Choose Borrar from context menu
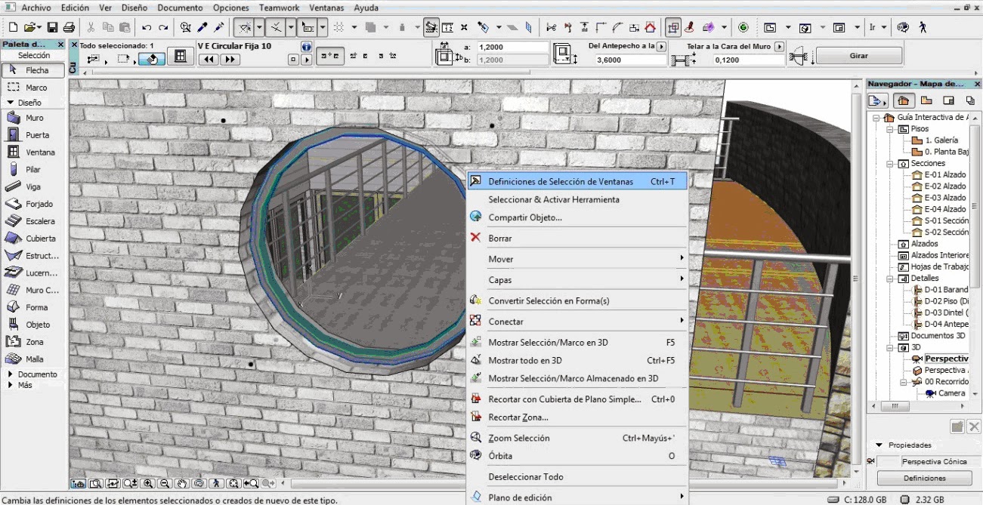Image resolution: width=983 pixels, height=505 pixels. pyautogui.click(x=577, y=239)
